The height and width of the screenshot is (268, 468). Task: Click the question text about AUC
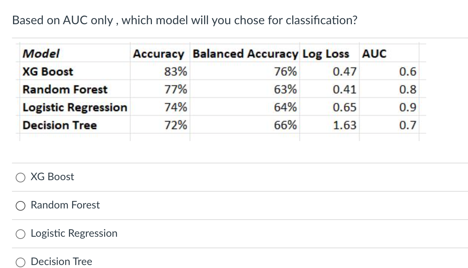point(184,20)
